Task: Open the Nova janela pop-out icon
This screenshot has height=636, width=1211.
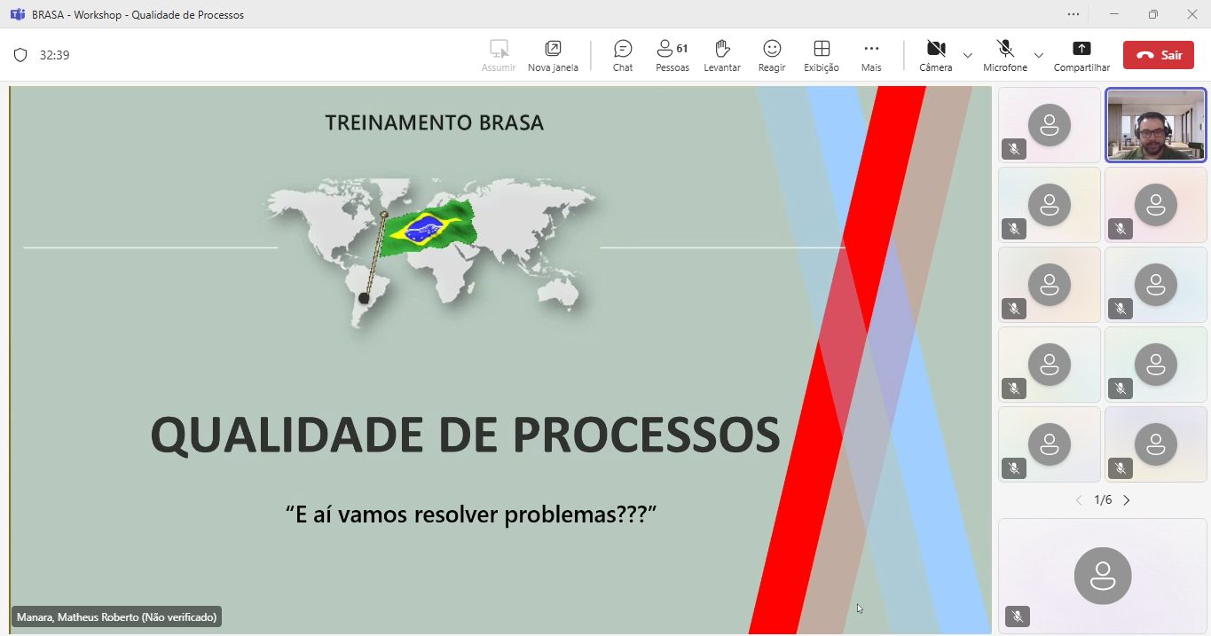Action: pyautogui.click(x=553, y=55)
